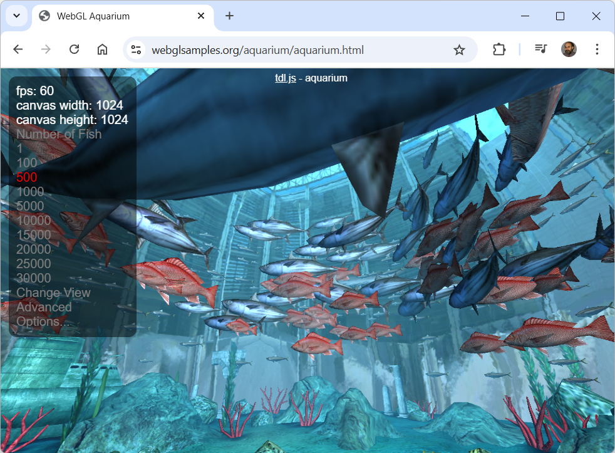Click the browser back arrow
Viewport: 615px width, 453px height.
(18, 49)
